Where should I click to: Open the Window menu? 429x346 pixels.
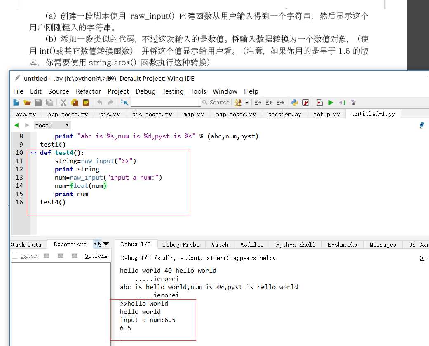(x=225, y=91)
